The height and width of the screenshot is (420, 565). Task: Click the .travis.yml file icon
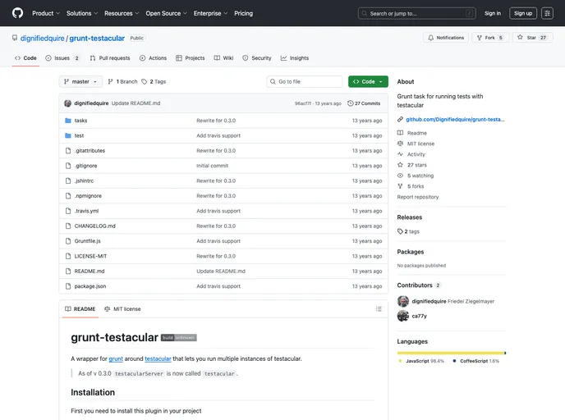[68, 211]
